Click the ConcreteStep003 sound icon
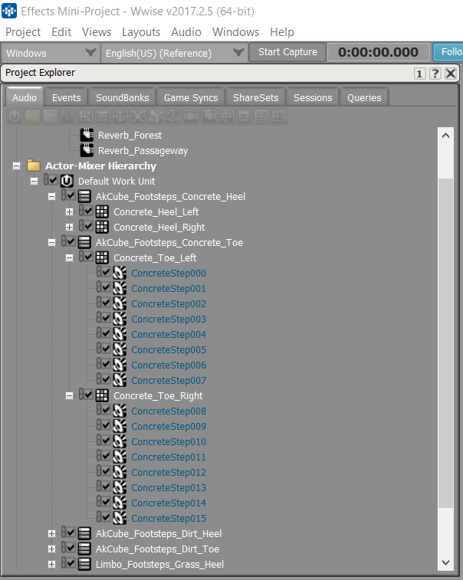The height and width of the screenshot is (580, 463). click(x=120, y=319)
